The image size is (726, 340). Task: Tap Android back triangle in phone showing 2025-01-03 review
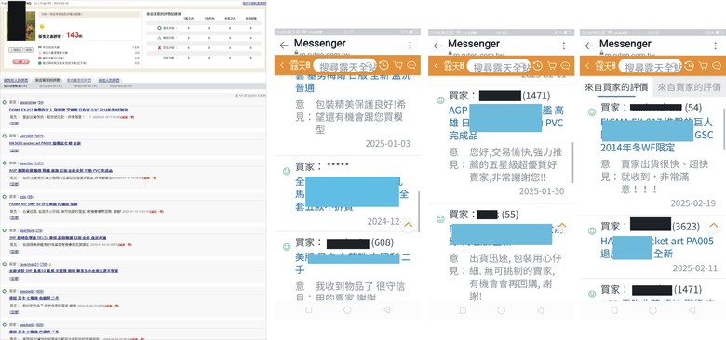(x=386, y=310)
